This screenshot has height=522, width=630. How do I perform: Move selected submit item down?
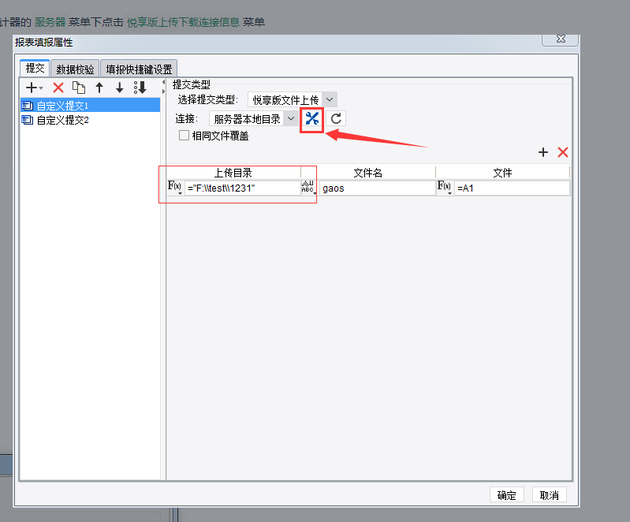[x=119, y=88]
